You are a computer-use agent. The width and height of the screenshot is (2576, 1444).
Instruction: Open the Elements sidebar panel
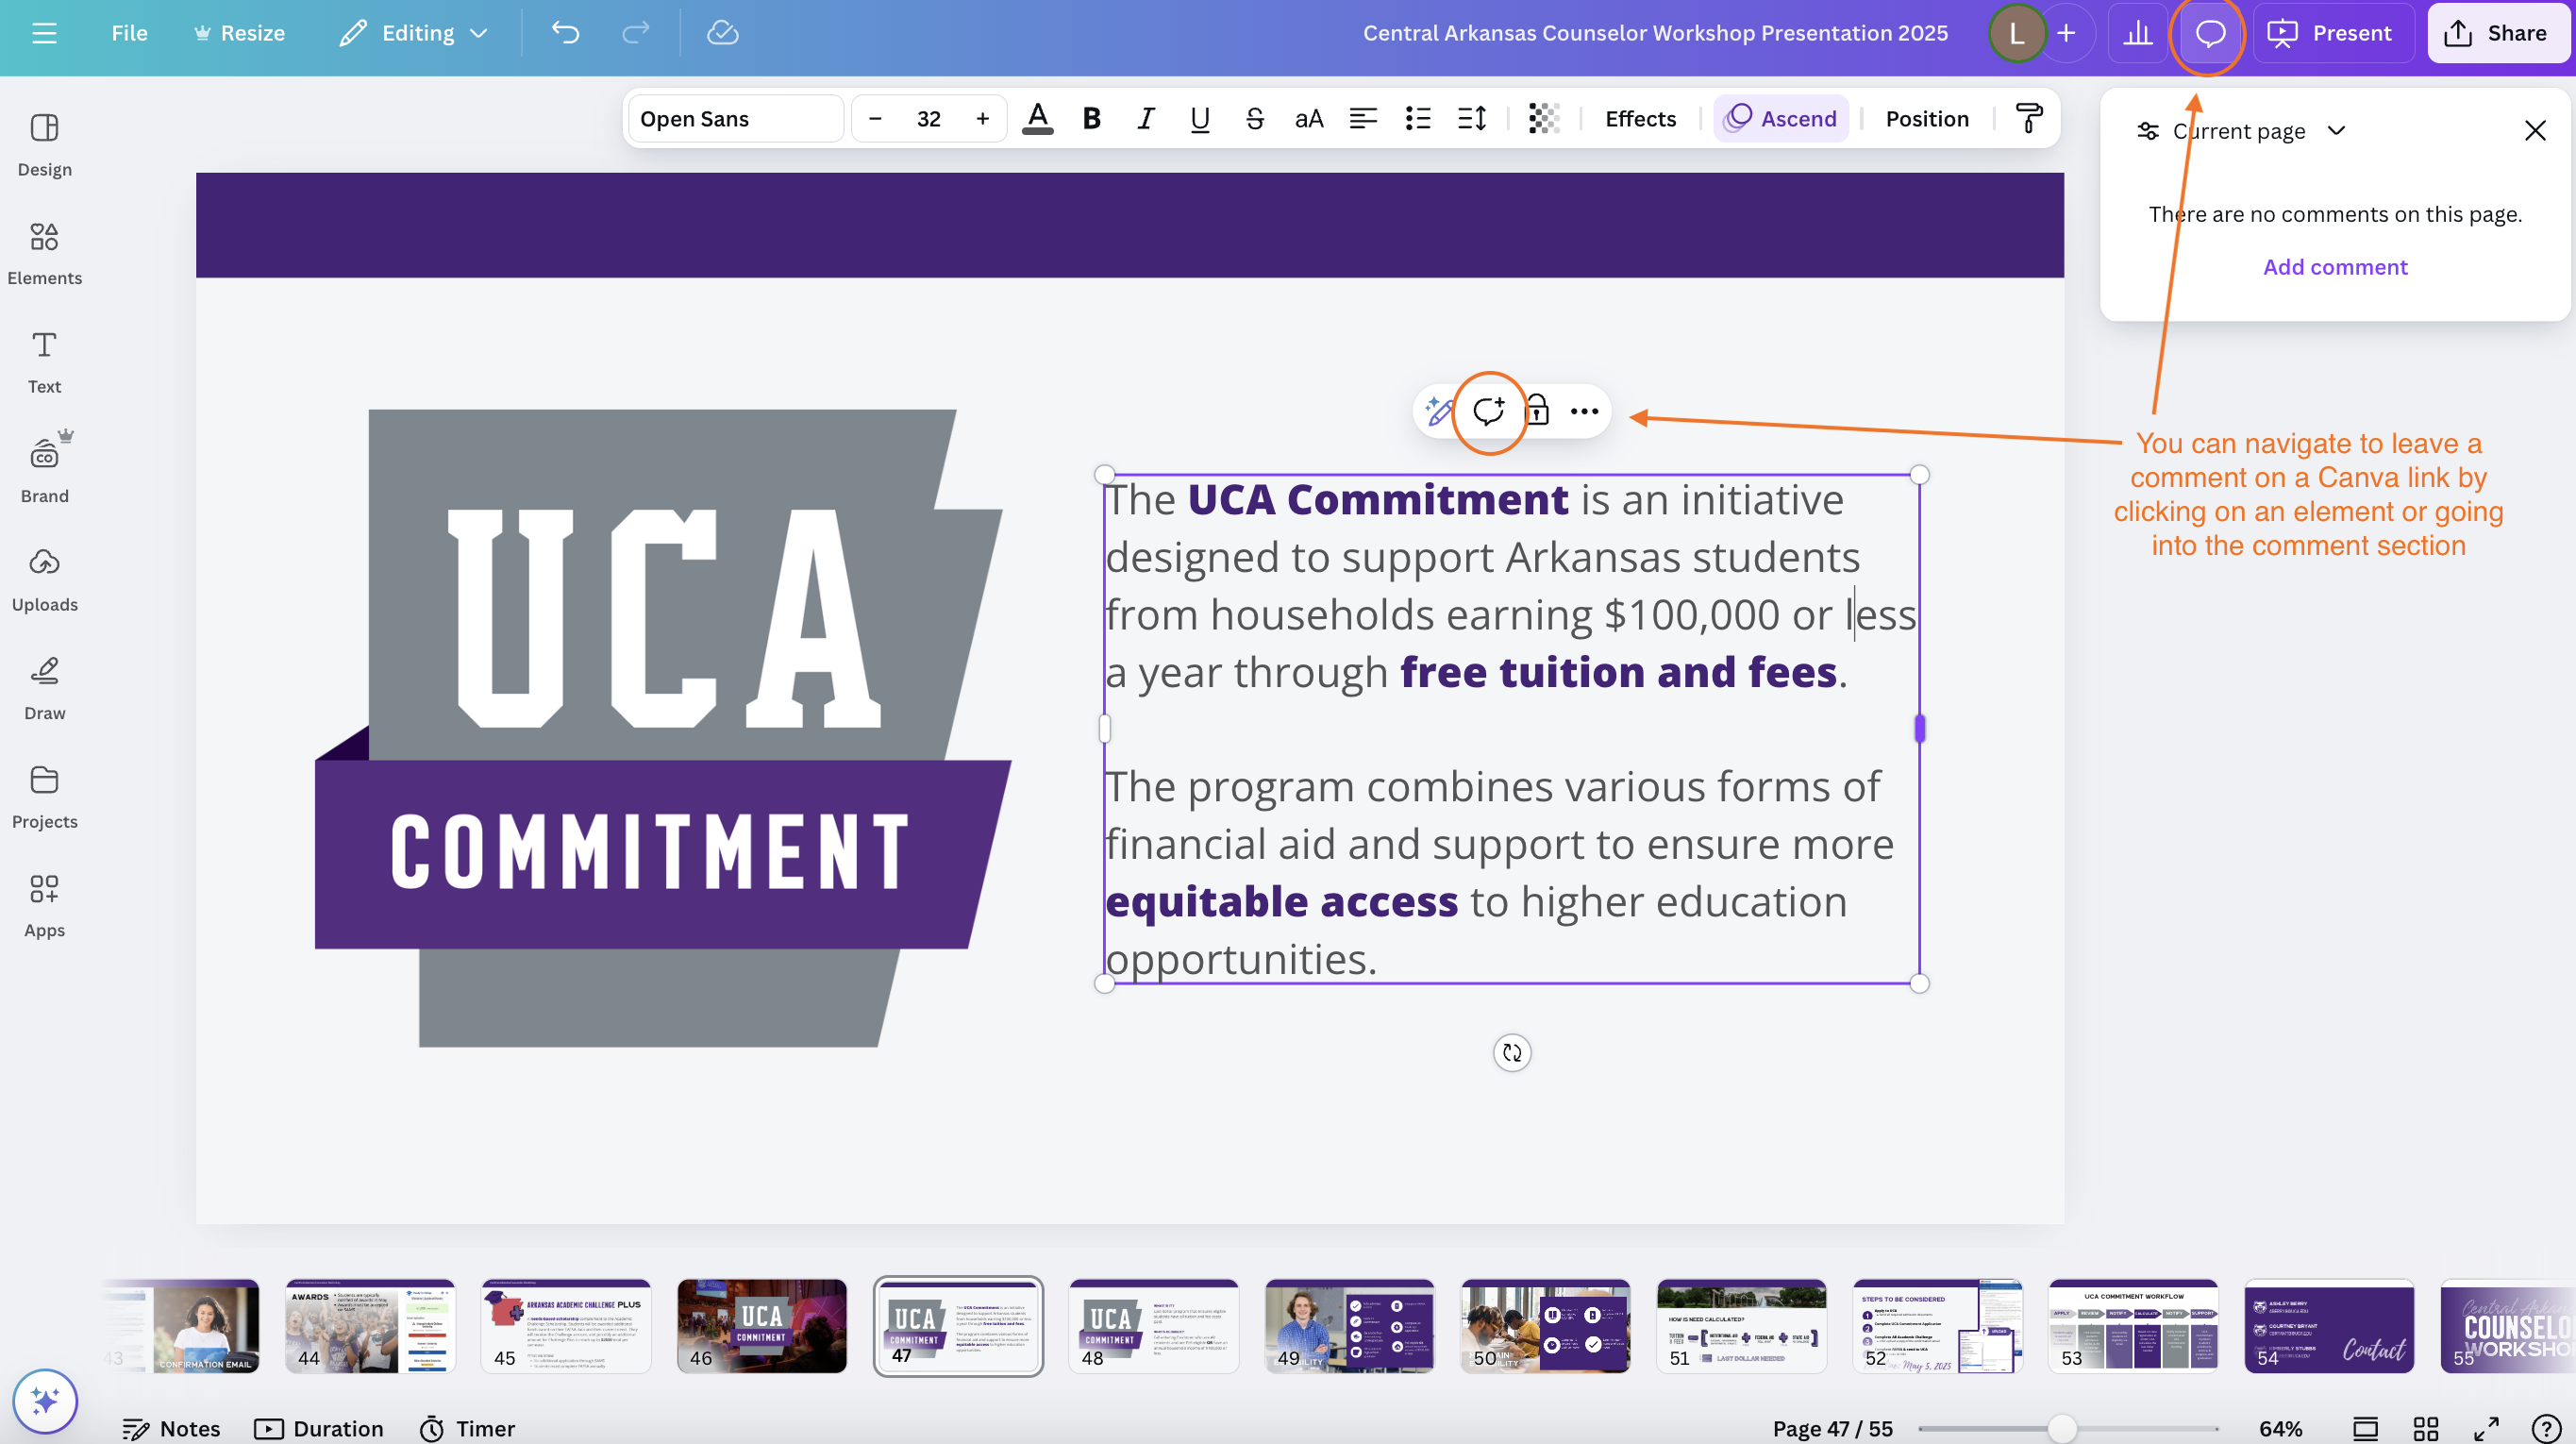tap(44, 253)
